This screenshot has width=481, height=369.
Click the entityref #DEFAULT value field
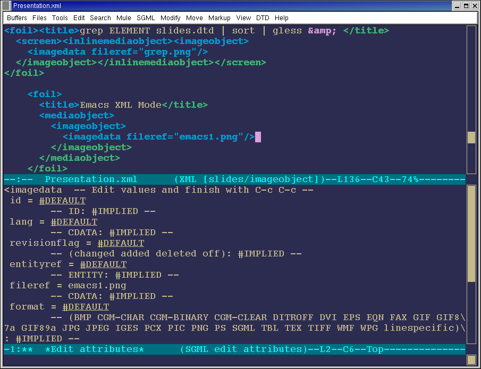103,264
